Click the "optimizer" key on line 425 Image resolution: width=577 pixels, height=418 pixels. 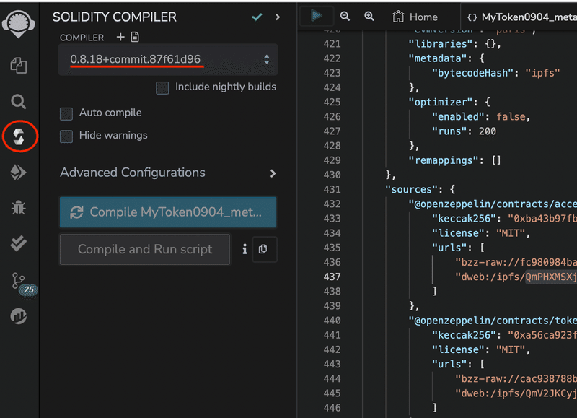pos(441,102)
